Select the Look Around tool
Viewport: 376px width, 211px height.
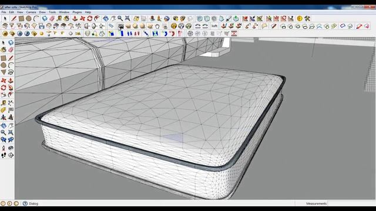click(11, 148)
